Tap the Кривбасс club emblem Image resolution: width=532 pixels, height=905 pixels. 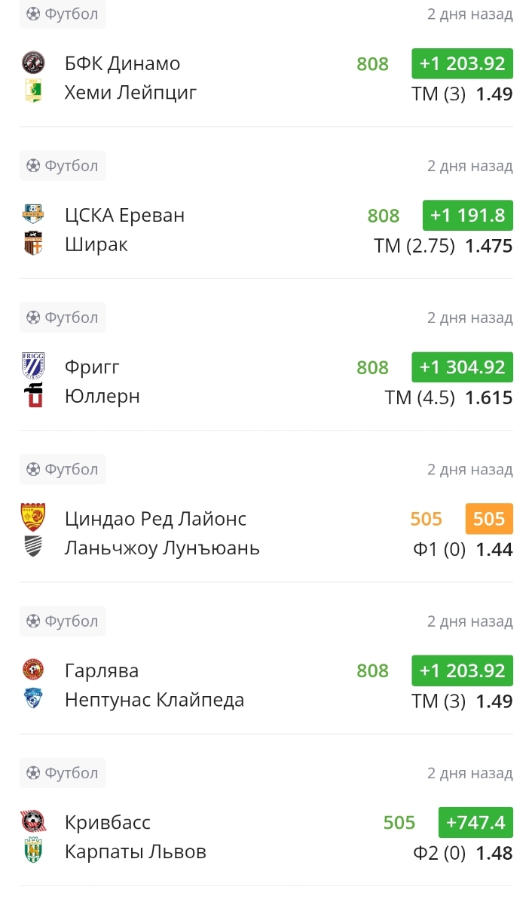coord(33,822)
